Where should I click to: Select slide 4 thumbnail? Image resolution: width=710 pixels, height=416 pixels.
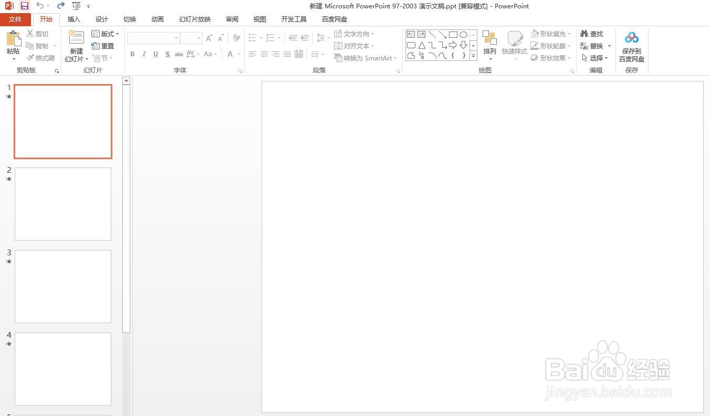[x=63, y=369]
